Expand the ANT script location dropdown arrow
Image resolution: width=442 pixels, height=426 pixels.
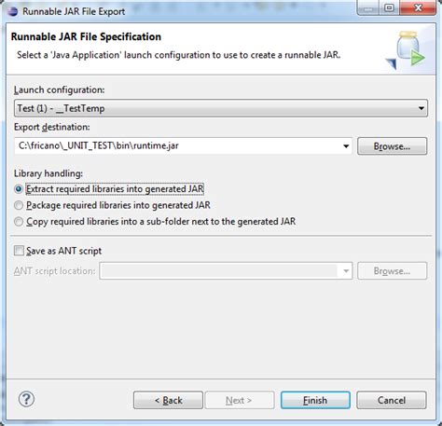(x=346, y=271)
